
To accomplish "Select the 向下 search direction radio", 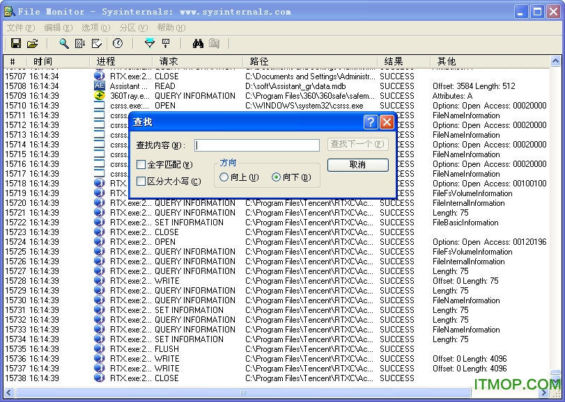I will click(x=276, y=177).
